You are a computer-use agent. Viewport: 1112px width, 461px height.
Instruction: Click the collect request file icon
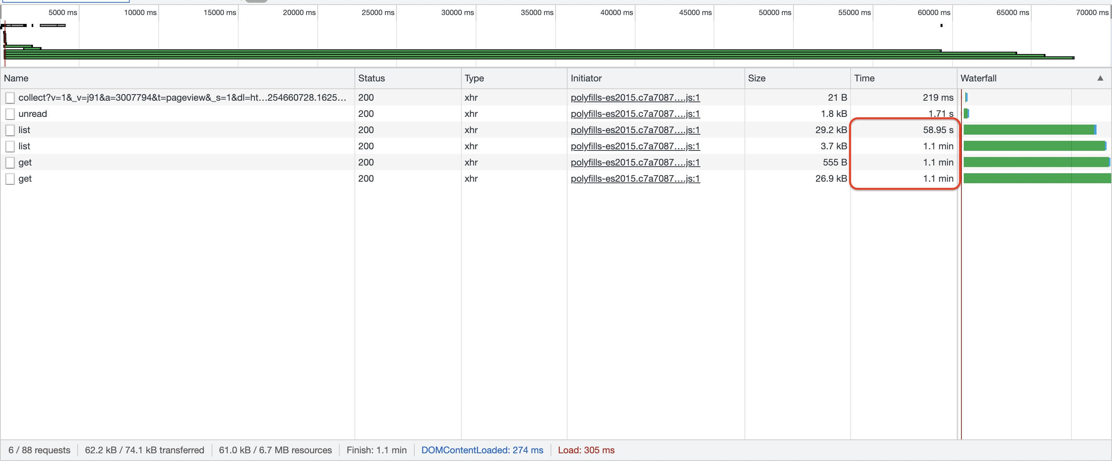[10, 98]
